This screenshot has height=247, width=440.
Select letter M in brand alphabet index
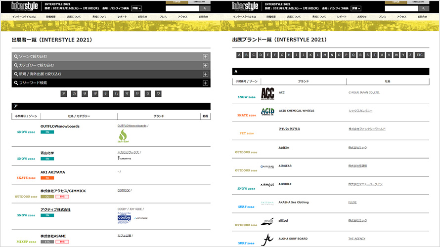click(x=325, y=55)
